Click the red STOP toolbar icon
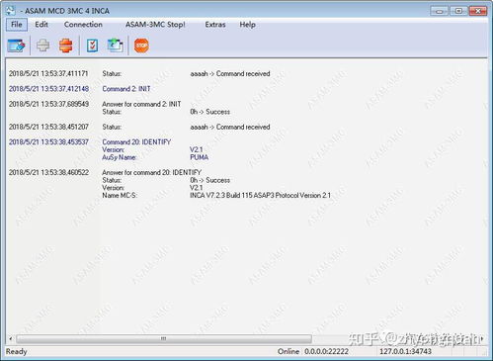The height and width of the screenshot is (361, 493). pyautogui.click(x=141, y=45)
